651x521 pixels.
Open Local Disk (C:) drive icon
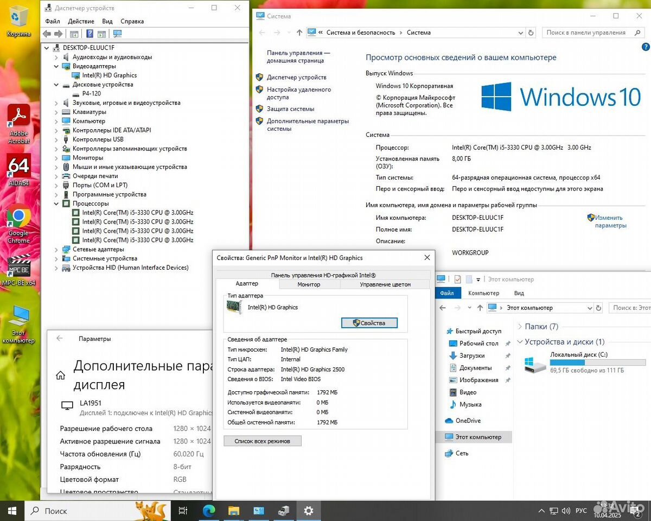pos(535,364)
